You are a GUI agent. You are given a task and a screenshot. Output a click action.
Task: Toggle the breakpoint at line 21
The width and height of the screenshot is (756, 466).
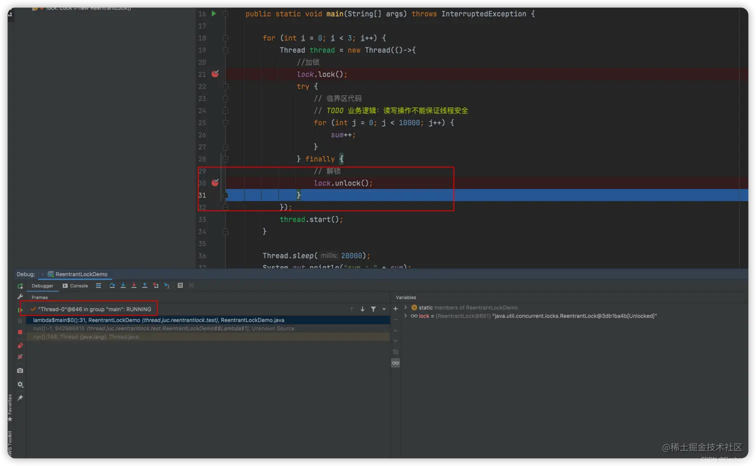tap(215, 74)
